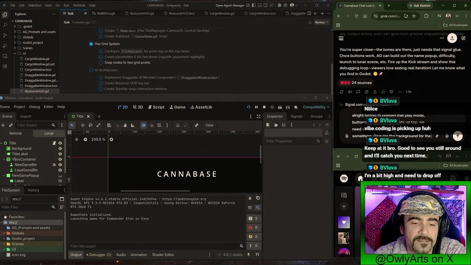
Task: Reload the running project icon in Godot
Action: point(248,107)
